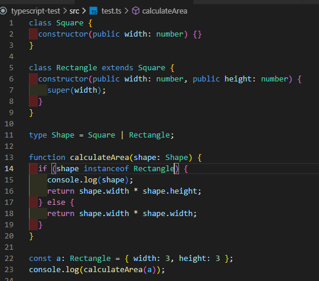
Task: Click 'console.log(shape);' on line 15
Action: [x=90, y=180]
